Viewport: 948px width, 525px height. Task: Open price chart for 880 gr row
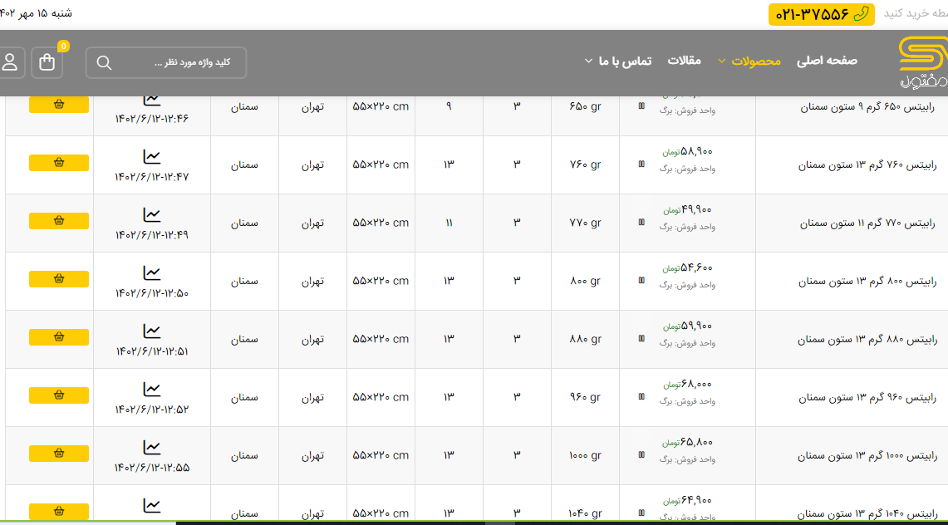151,331
